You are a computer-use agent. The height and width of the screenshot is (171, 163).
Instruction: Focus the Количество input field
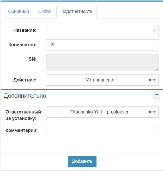[x=102, y=45]
